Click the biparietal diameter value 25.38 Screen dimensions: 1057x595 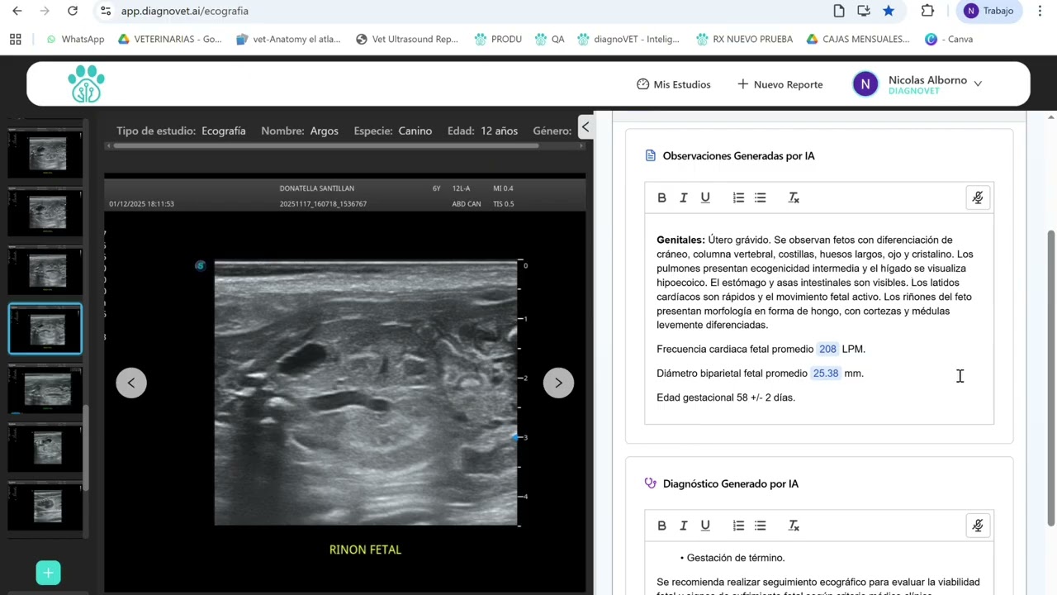click(x=826, y=374)
